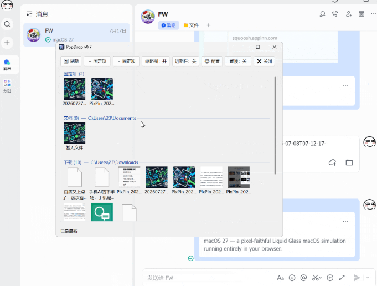This screenshot has width=377, height=286.
Task: Click the PopDrop app icon in title bar
Action: pos(61,47)
